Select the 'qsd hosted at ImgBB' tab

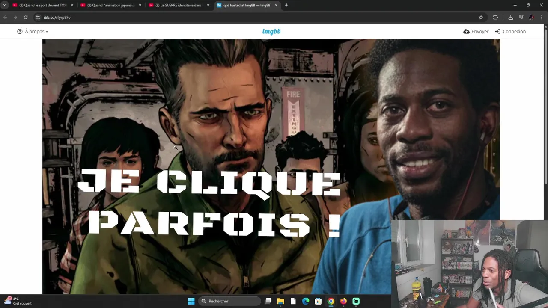pyautogui.click(x=247, y=5)
